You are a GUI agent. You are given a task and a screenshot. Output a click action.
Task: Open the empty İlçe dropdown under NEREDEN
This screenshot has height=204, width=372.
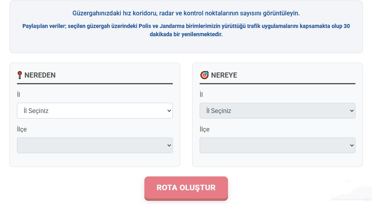point(95,145)
